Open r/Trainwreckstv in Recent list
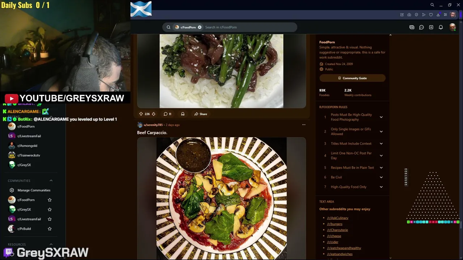Viewport: 463px width, 260px height. (x=29, y=155)
